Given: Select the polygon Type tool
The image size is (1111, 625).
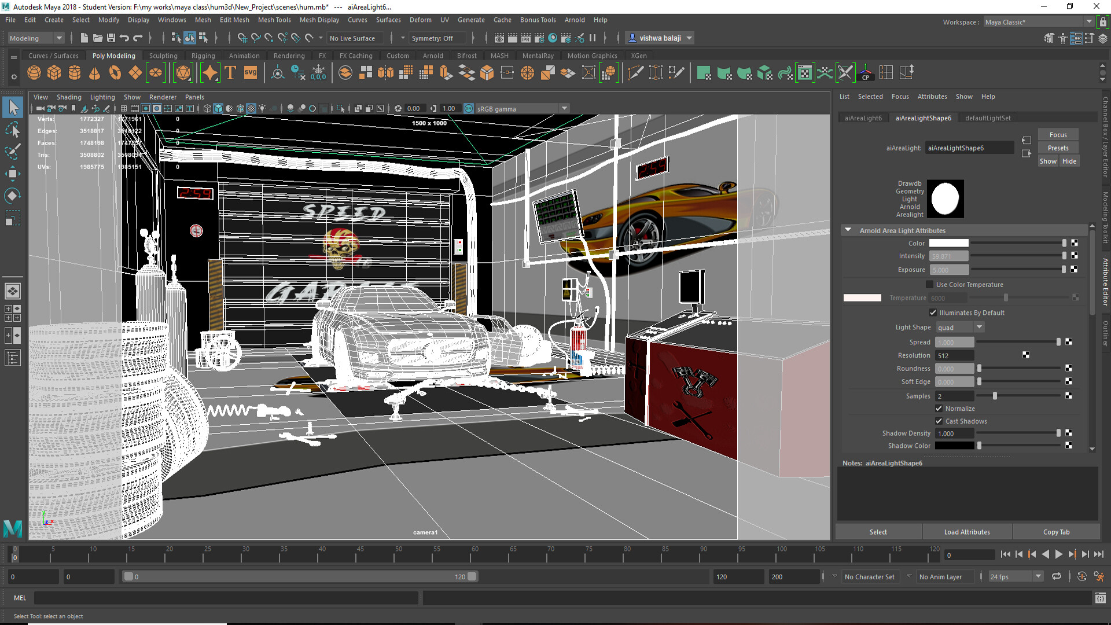Looking at the screenshot, I should point(230,72).
